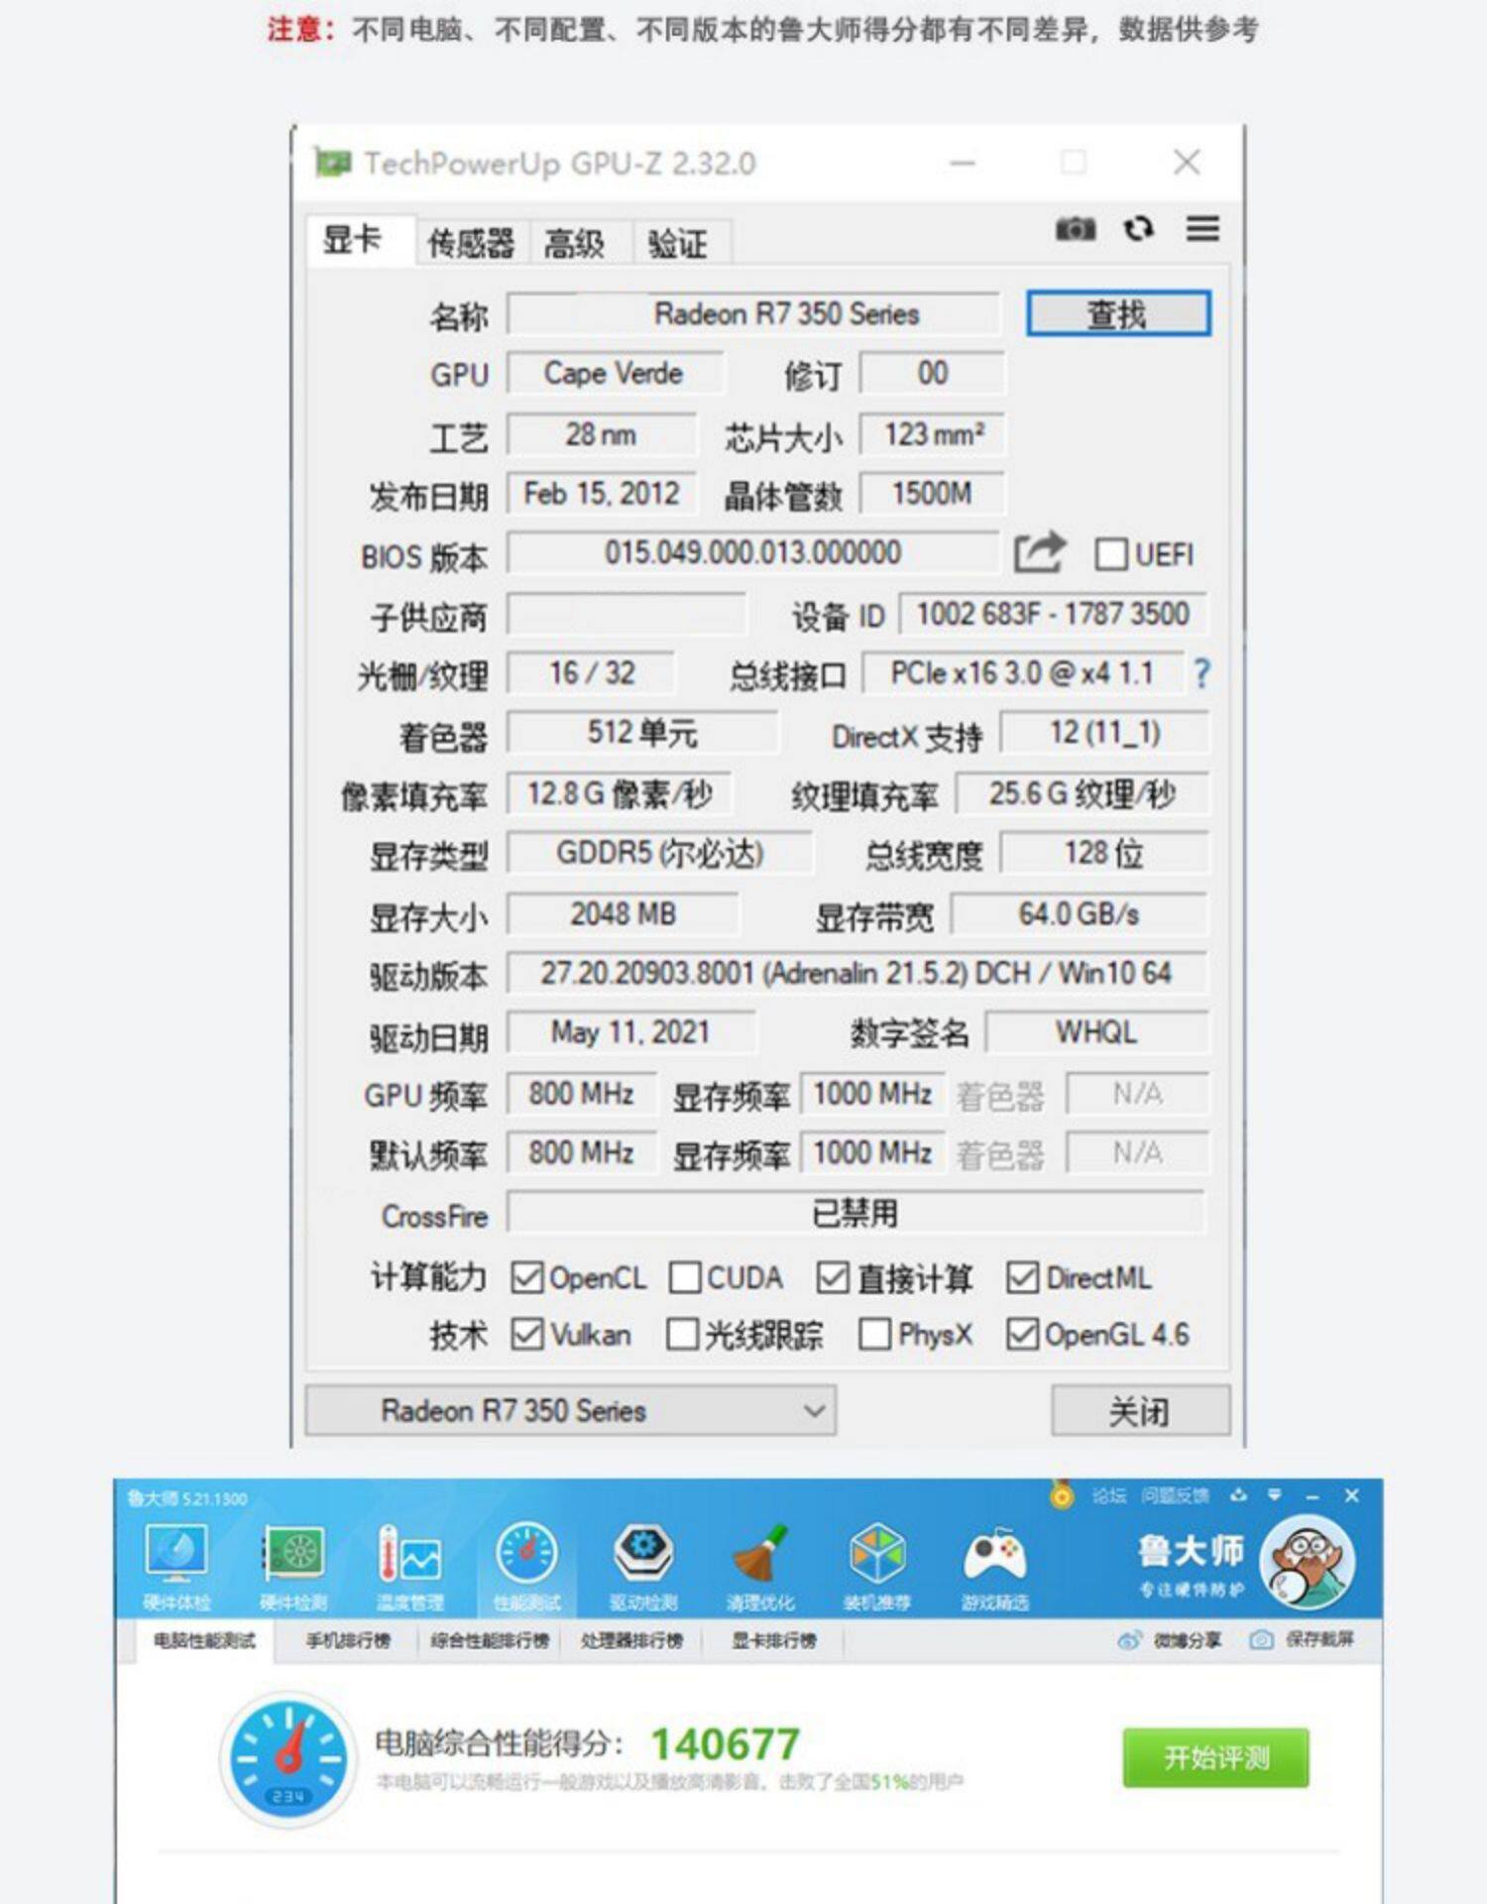Viewport: 1487px width, 1904px height.
Task: Click the GPU-Z app icon in title bar
Action: (x=331, y=162)
